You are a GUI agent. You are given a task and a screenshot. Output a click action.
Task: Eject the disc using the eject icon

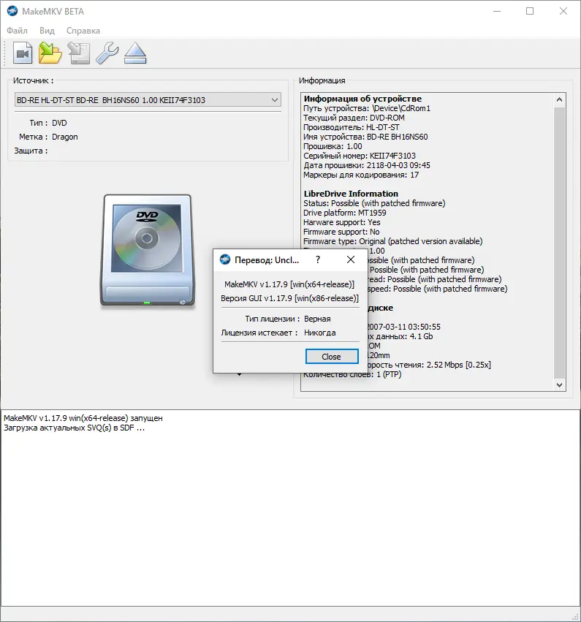tap(135, 53)
